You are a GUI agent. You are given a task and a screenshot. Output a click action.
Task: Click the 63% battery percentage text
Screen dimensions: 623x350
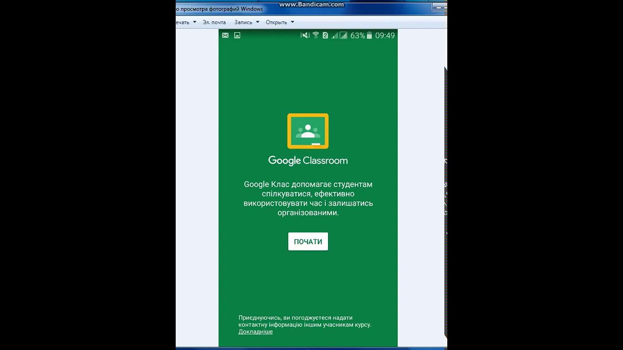[x=358, y=35]
